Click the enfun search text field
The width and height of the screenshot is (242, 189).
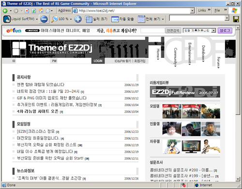152,31
